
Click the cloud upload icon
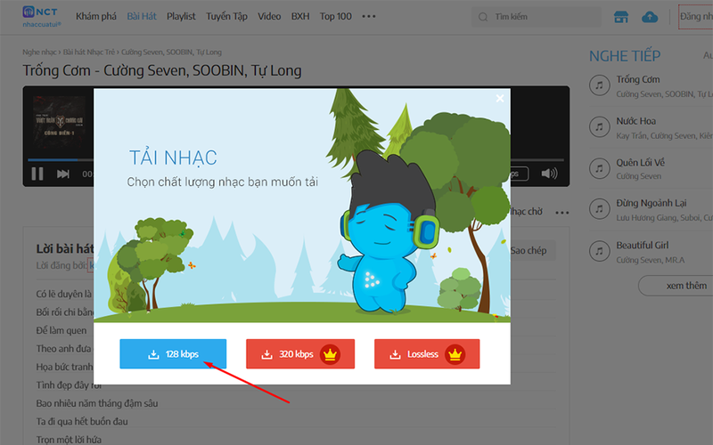click(650, 17)
